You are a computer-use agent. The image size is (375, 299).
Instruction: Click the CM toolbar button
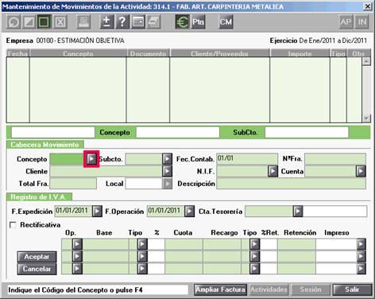point(226,21)
